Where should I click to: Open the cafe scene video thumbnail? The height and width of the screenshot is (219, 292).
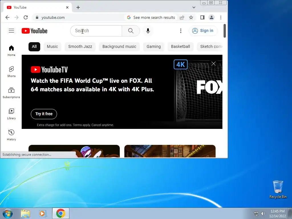(170, 151)
